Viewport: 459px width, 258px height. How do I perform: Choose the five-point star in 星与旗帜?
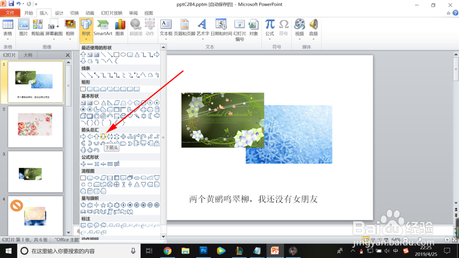pyautogui.click(x=103, y=205)
